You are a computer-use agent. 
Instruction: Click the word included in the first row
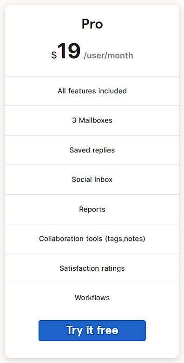pos(112,91)
